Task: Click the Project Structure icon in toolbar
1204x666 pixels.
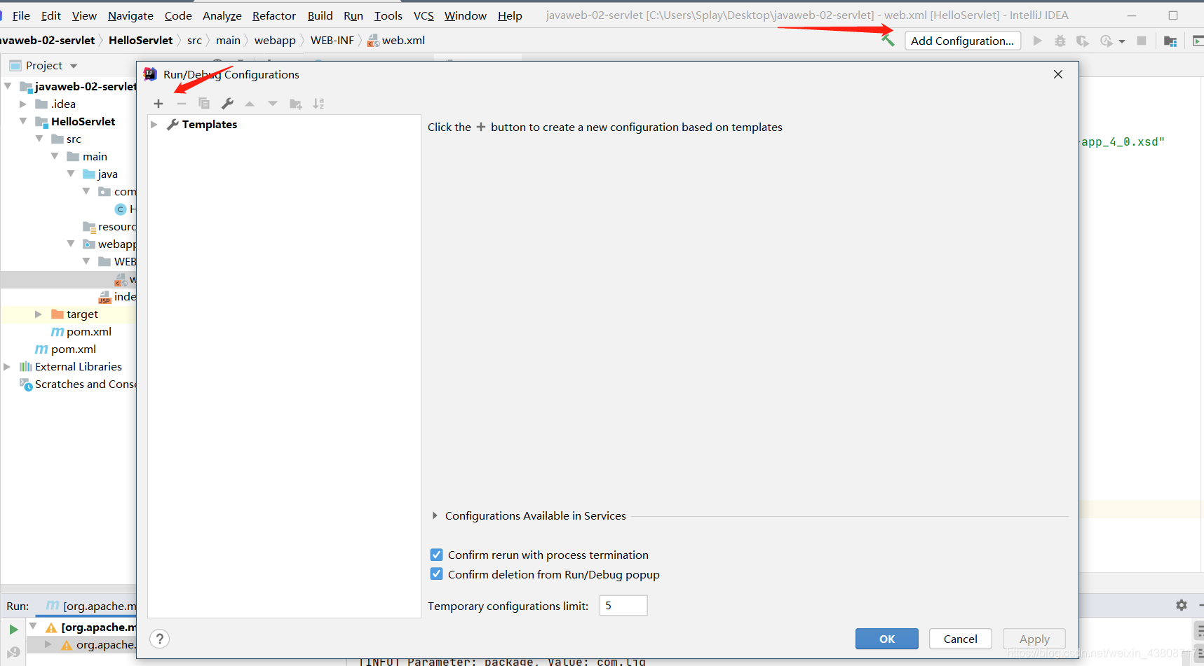Action: coord(1170,41)
